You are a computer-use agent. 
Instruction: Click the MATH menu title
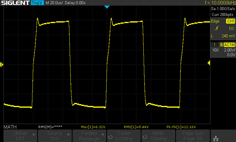10,127
